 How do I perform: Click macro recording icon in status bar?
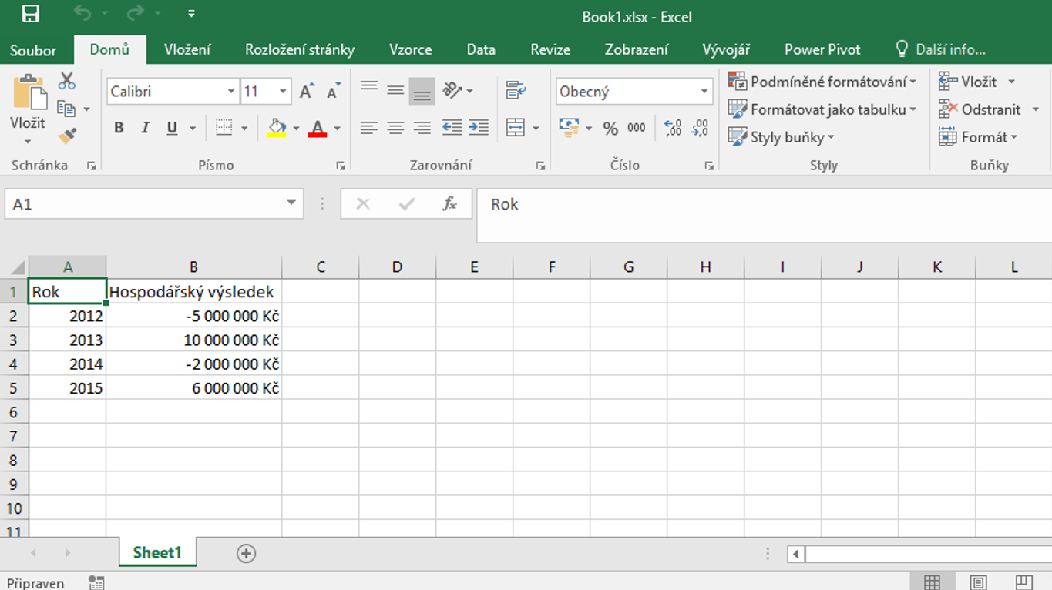coord(96,582)
